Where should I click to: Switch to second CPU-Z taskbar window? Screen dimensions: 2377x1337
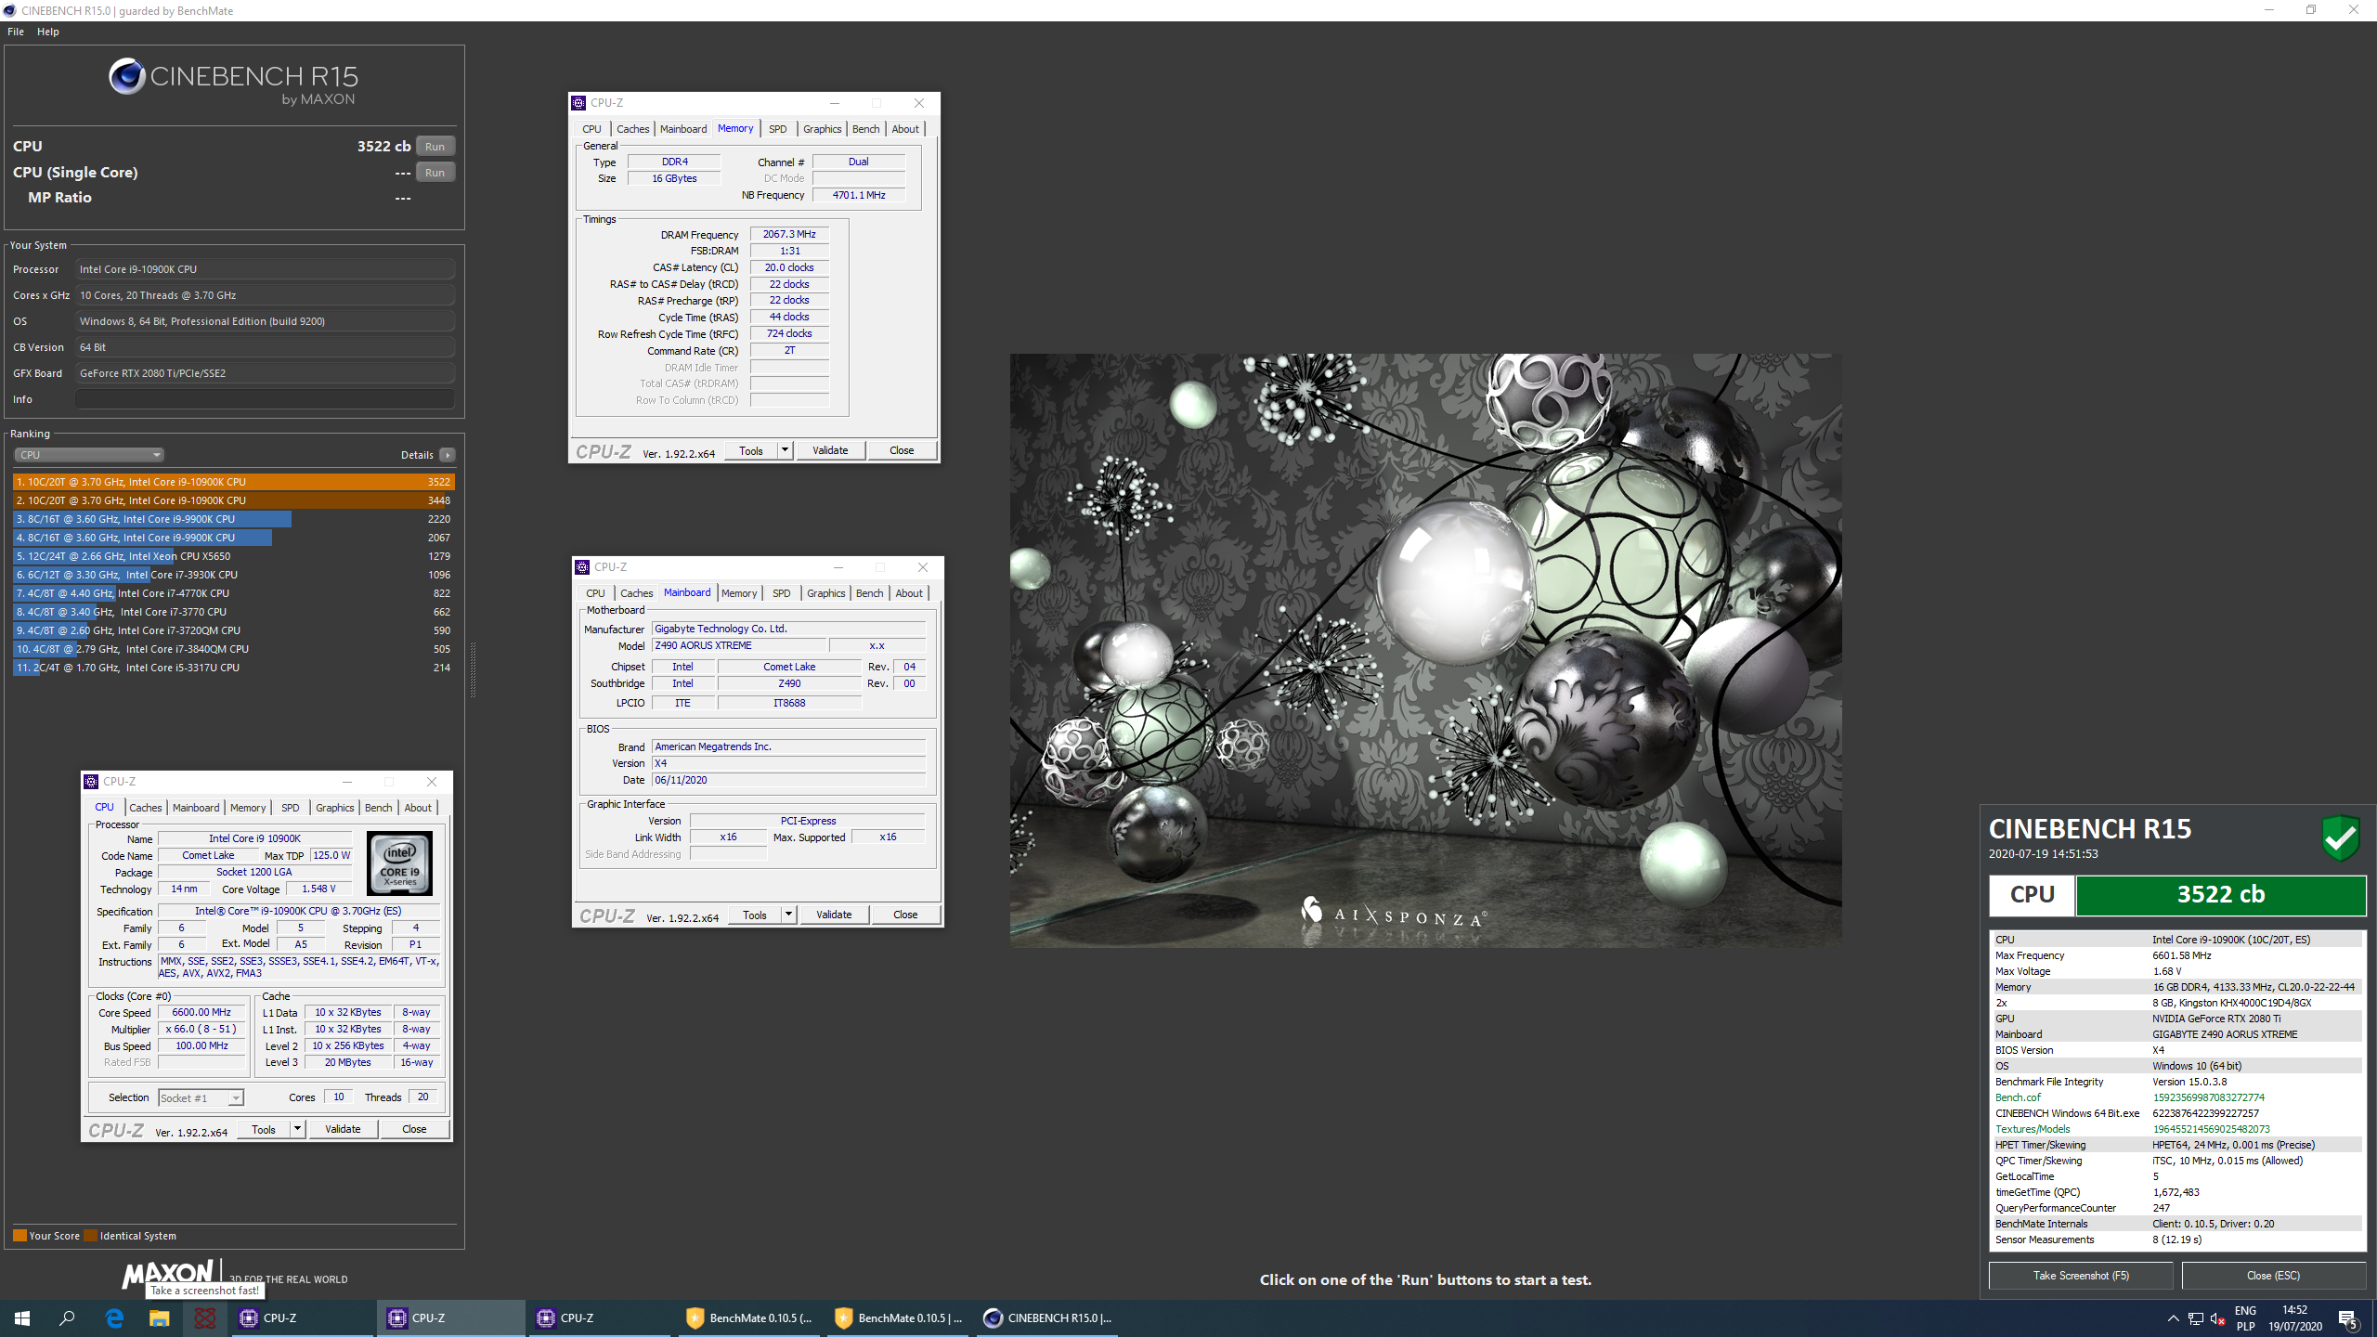(x=450, y=1318)
